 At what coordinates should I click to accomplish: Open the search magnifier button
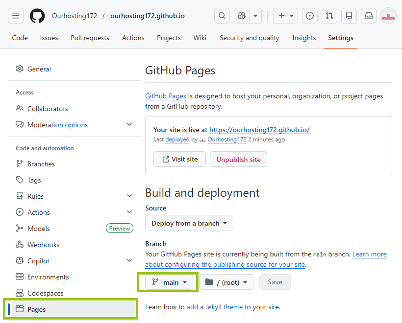[x=222, y=16]
